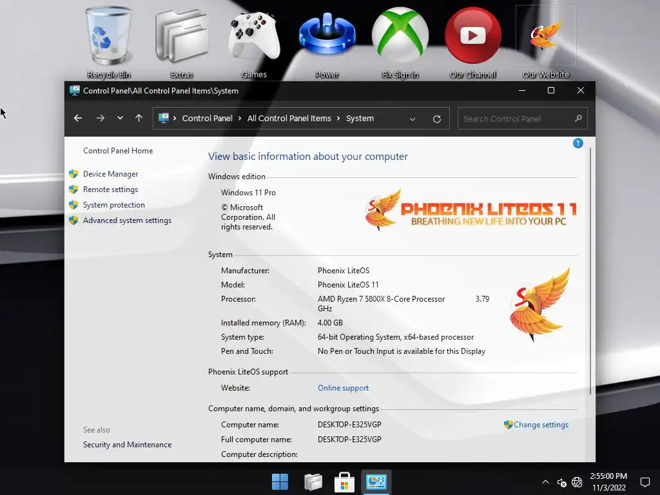Open the taskbar clock showing 2:55:00 PM
The height and width of the screenshot is (495, 660).
point(608,482)
